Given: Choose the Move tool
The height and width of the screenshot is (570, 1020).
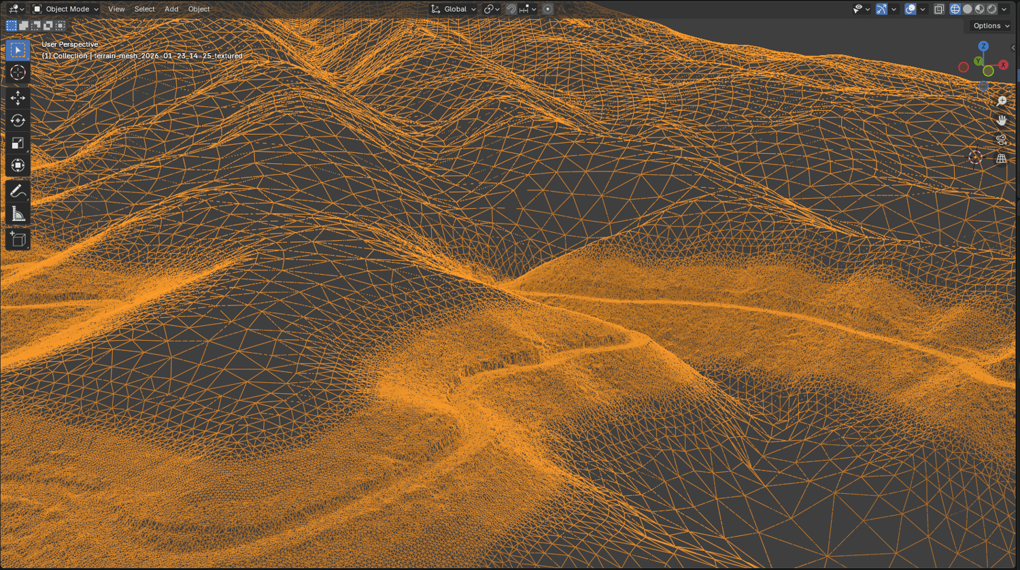Looking at the screenshot, I should (18, 98).
